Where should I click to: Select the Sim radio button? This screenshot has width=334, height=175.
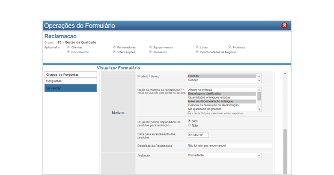click(x=189, y=121)
